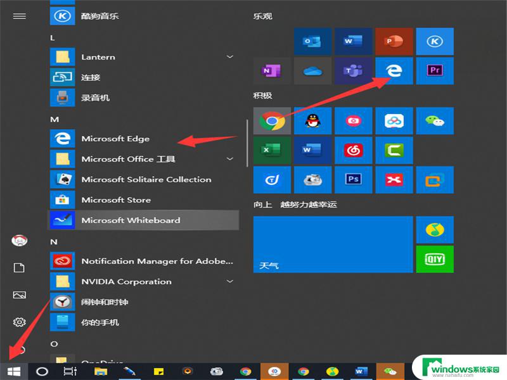Screen dimensions: 507x380
Task: Open the Word tile in 乐观 group
Action: pyautogui.click(x=353, y=41)
